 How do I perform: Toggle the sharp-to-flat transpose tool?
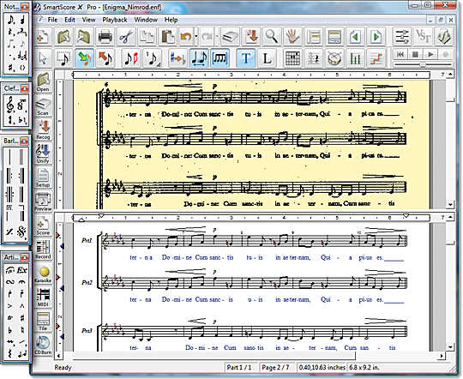tap(178, 58)
